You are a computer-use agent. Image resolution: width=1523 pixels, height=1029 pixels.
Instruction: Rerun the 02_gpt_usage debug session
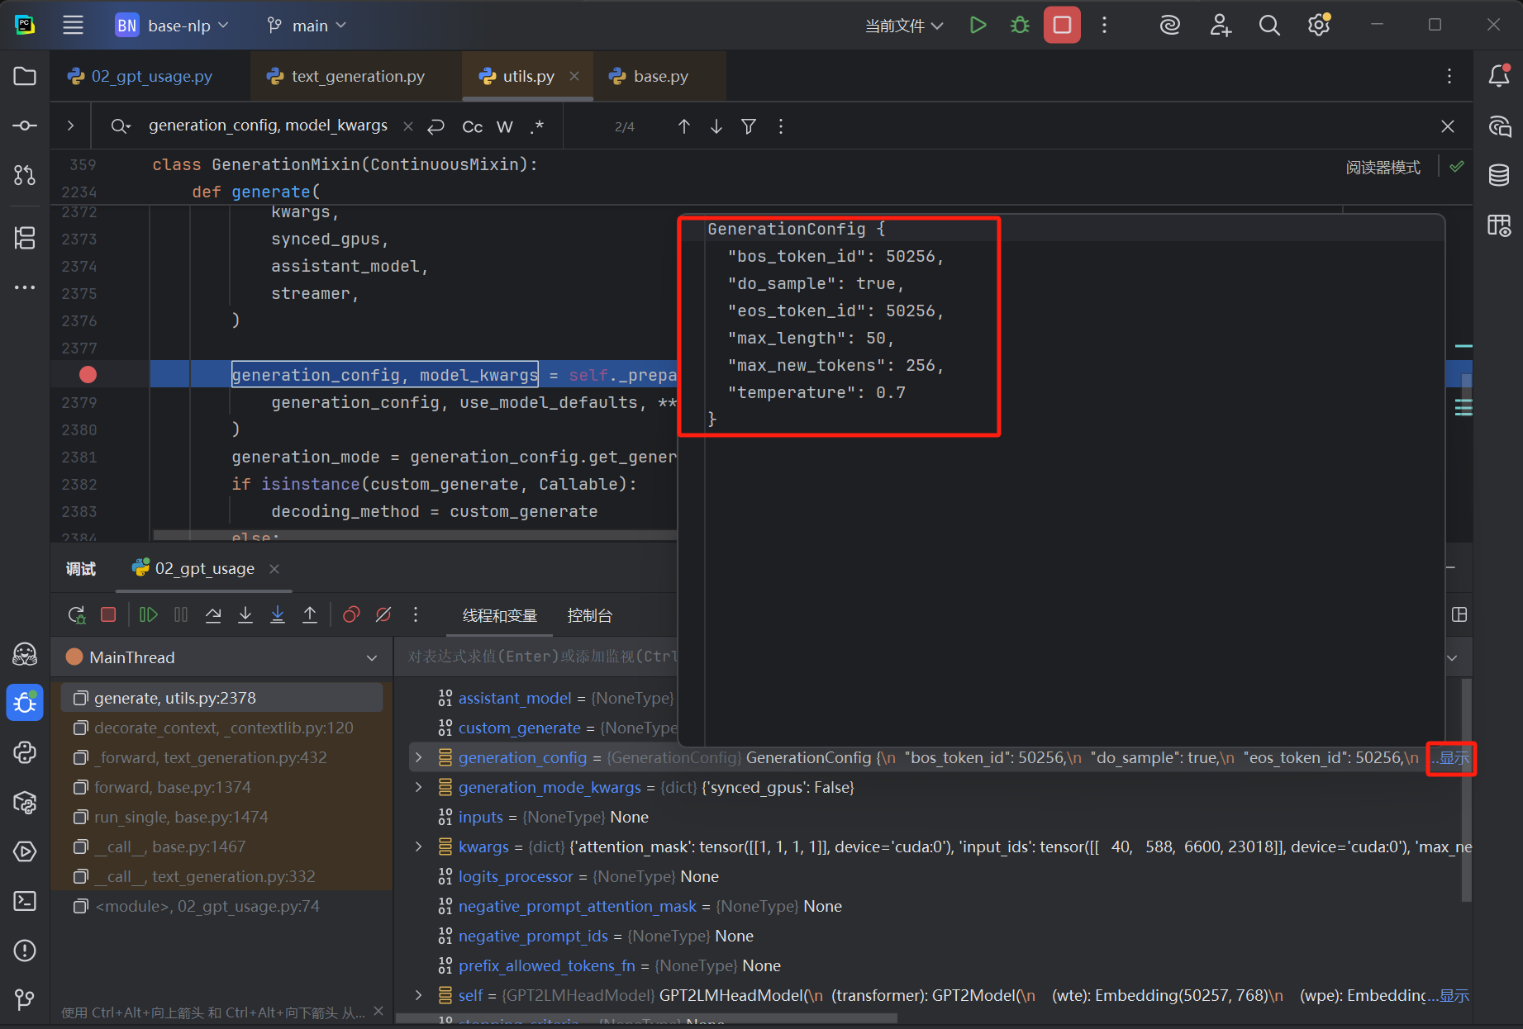click(77, 614)
